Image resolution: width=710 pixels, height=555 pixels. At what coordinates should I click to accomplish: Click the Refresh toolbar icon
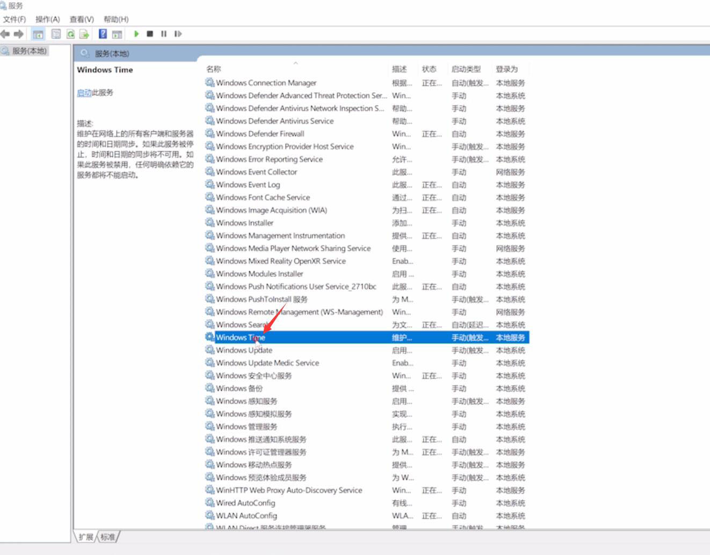(x=70, y=34)
